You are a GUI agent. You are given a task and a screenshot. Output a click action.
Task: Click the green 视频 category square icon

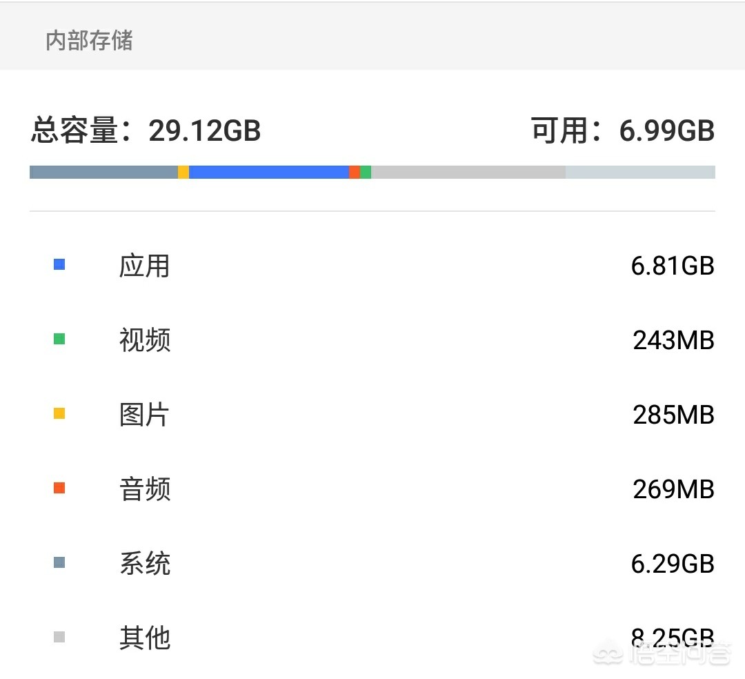[x=59, y=339]
